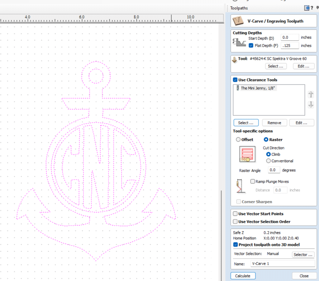
Task: Click the ramp plunge diagram icon
Action: tap(240, 186)
